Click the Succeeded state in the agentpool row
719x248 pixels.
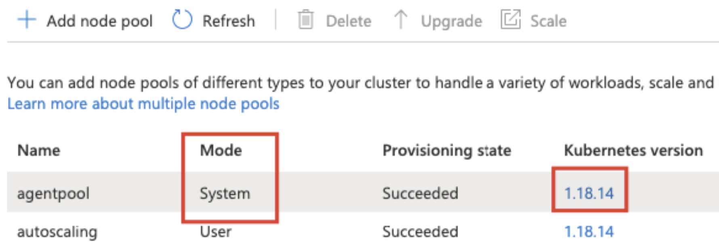(x=420, y=194)
